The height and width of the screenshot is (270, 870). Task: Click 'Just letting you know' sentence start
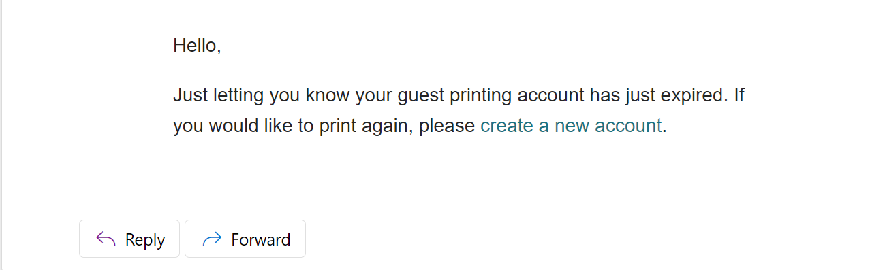[x=262, y=95]
